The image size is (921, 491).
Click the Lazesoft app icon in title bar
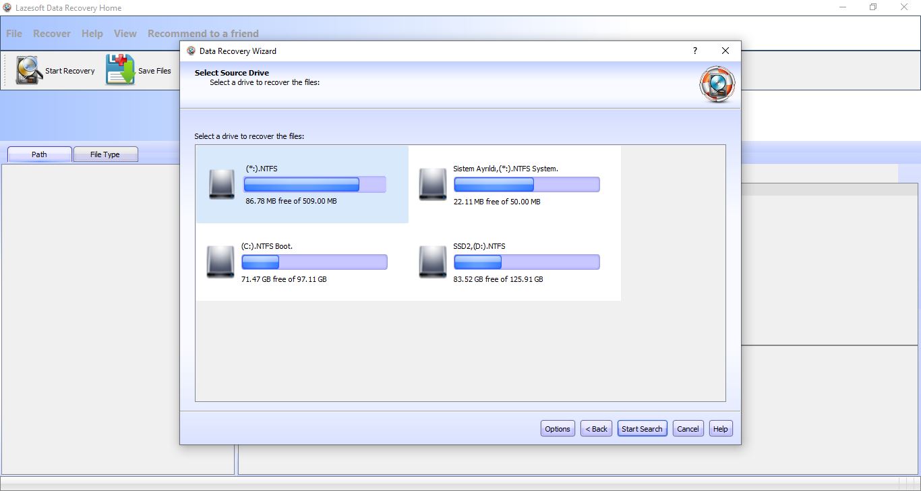coord(7,7)
